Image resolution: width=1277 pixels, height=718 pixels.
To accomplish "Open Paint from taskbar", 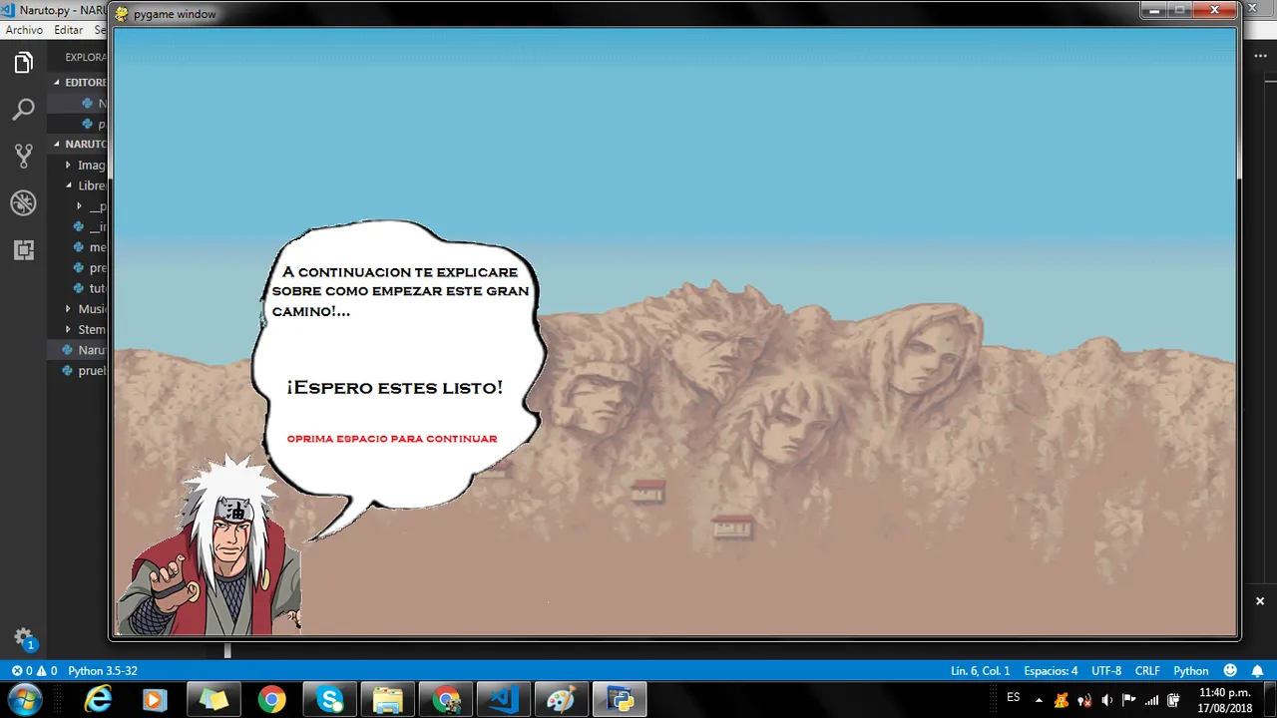I will tap(562, 700).
